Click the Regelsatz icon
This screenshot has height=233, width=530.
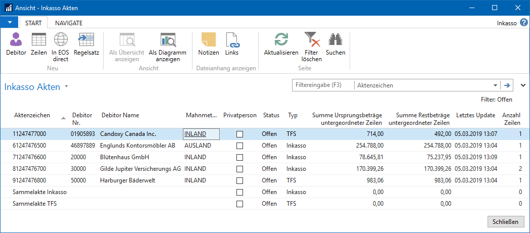coord(86,39)
